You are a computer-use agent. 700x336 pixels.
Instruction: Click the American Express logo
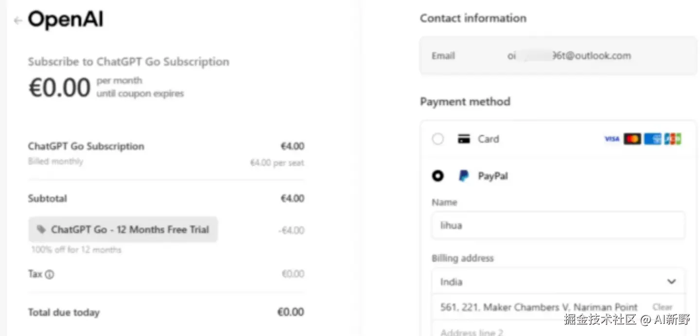click(652, 139)
